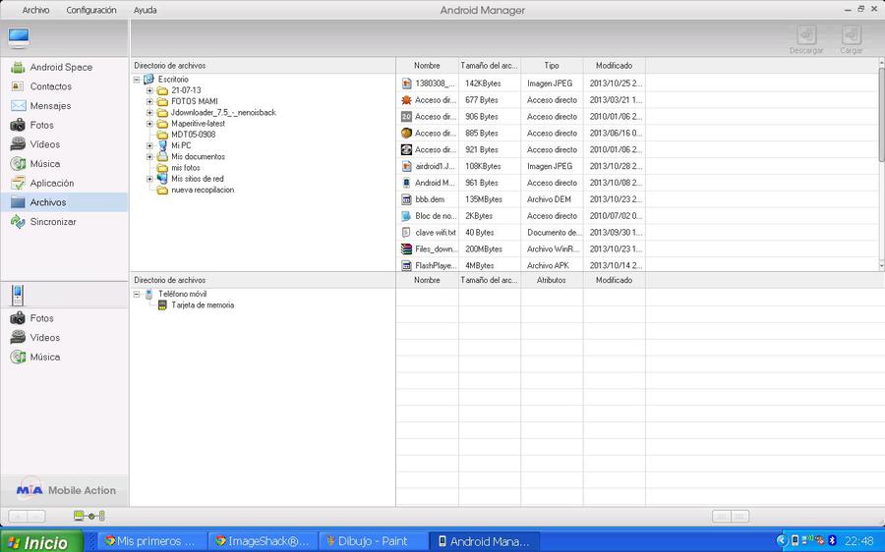Click bottom-right view toggle buttons
This screenshot has width=885, height=552.
tap(731, 516)
